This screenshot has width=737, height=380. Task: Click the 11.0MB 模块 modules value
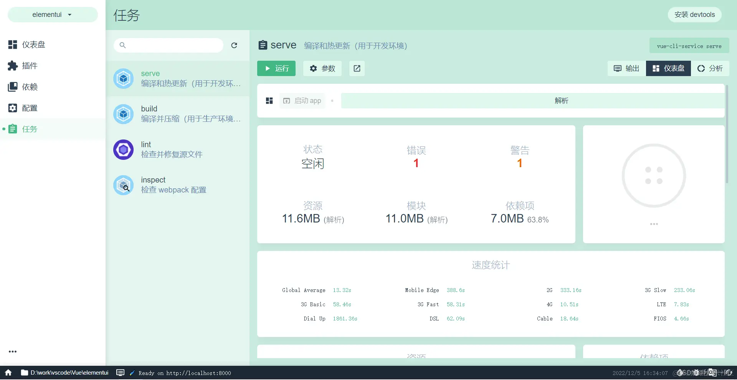(x=405, y=219)
